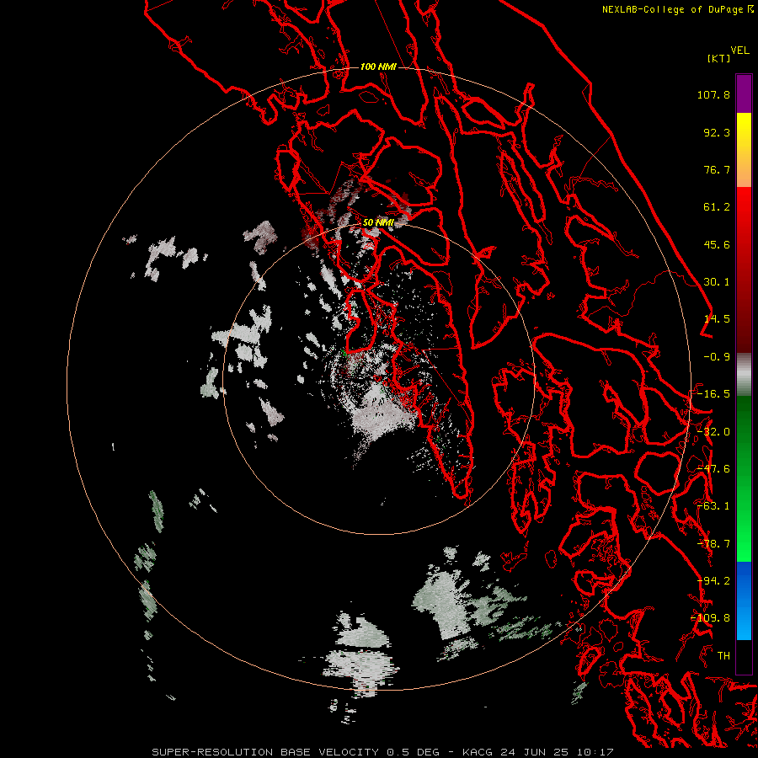Viewport: 758px width, 758px height.
Task: Click the TH legend label
Action: [x=723, y=656]
